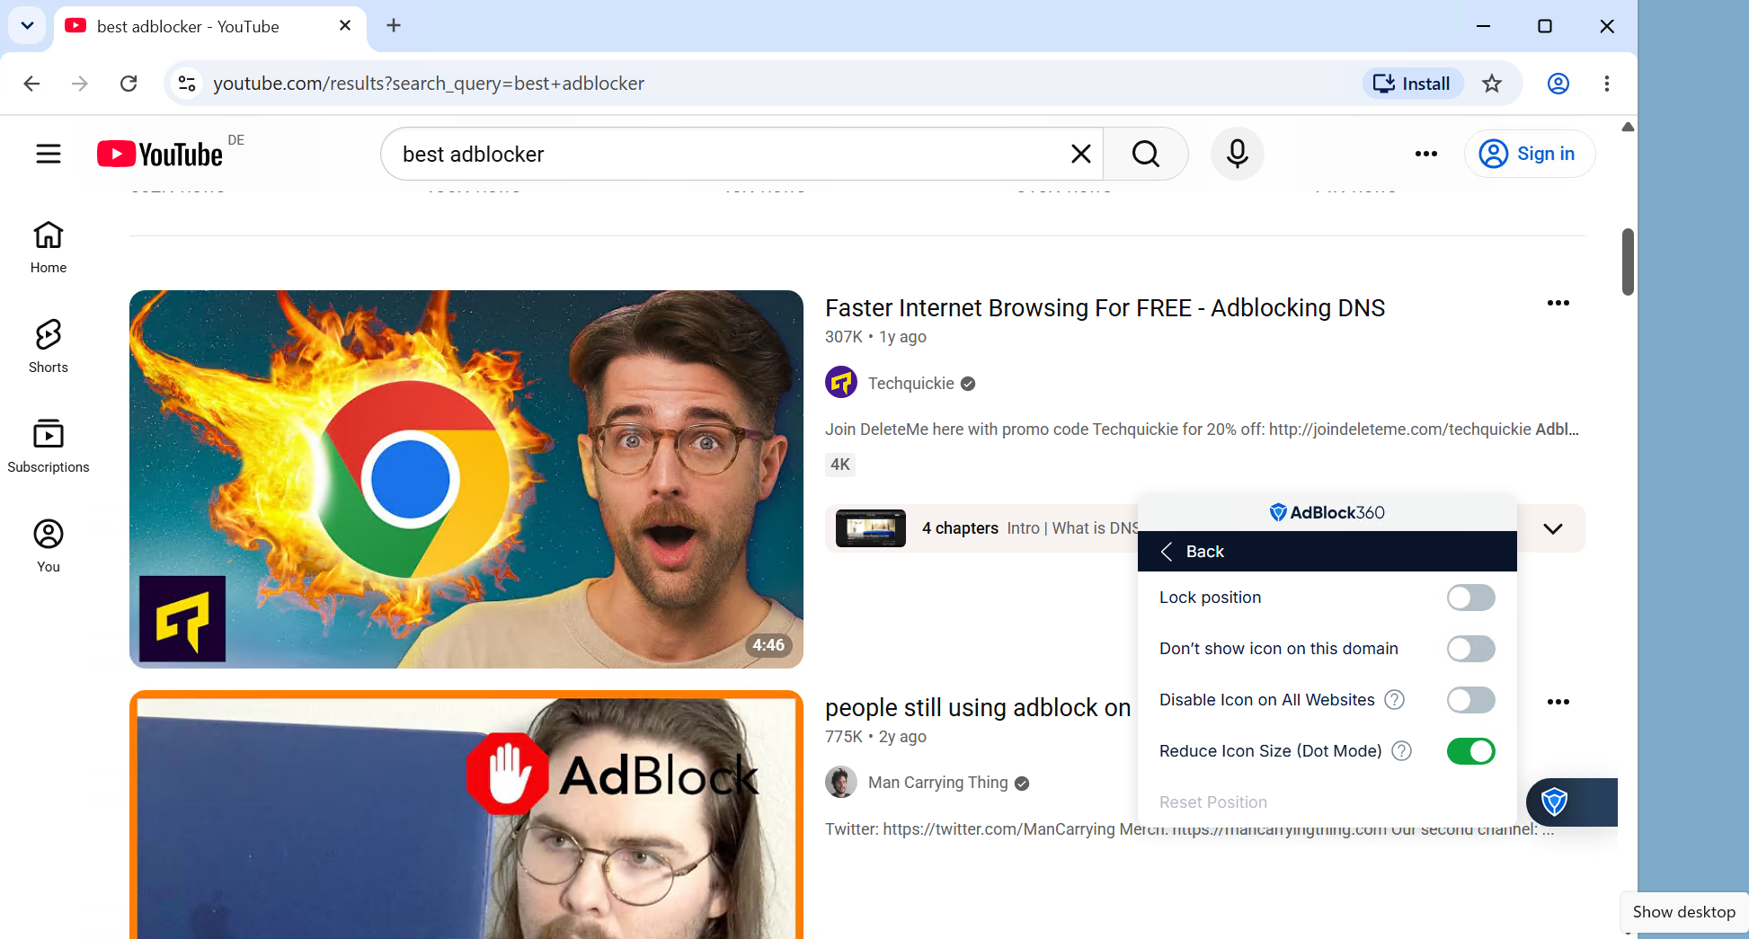Open YouTube settings three-dot menu near Sign in
Viewport: 1749px width, 939px height.
coord(1426,154)
